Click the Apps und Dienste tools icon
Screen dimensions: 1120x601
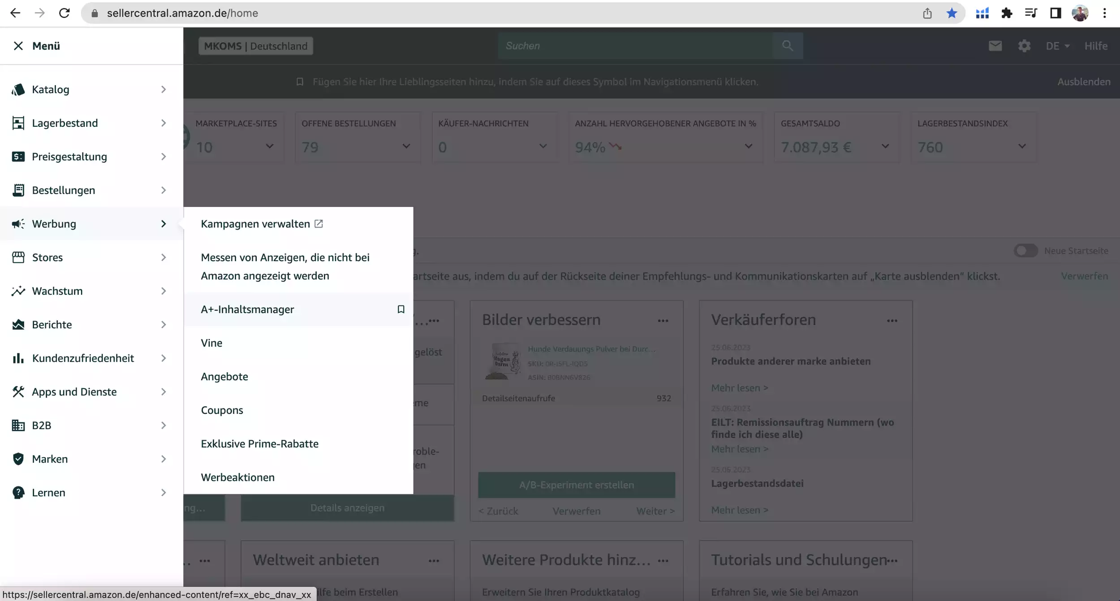coord(18,392)
